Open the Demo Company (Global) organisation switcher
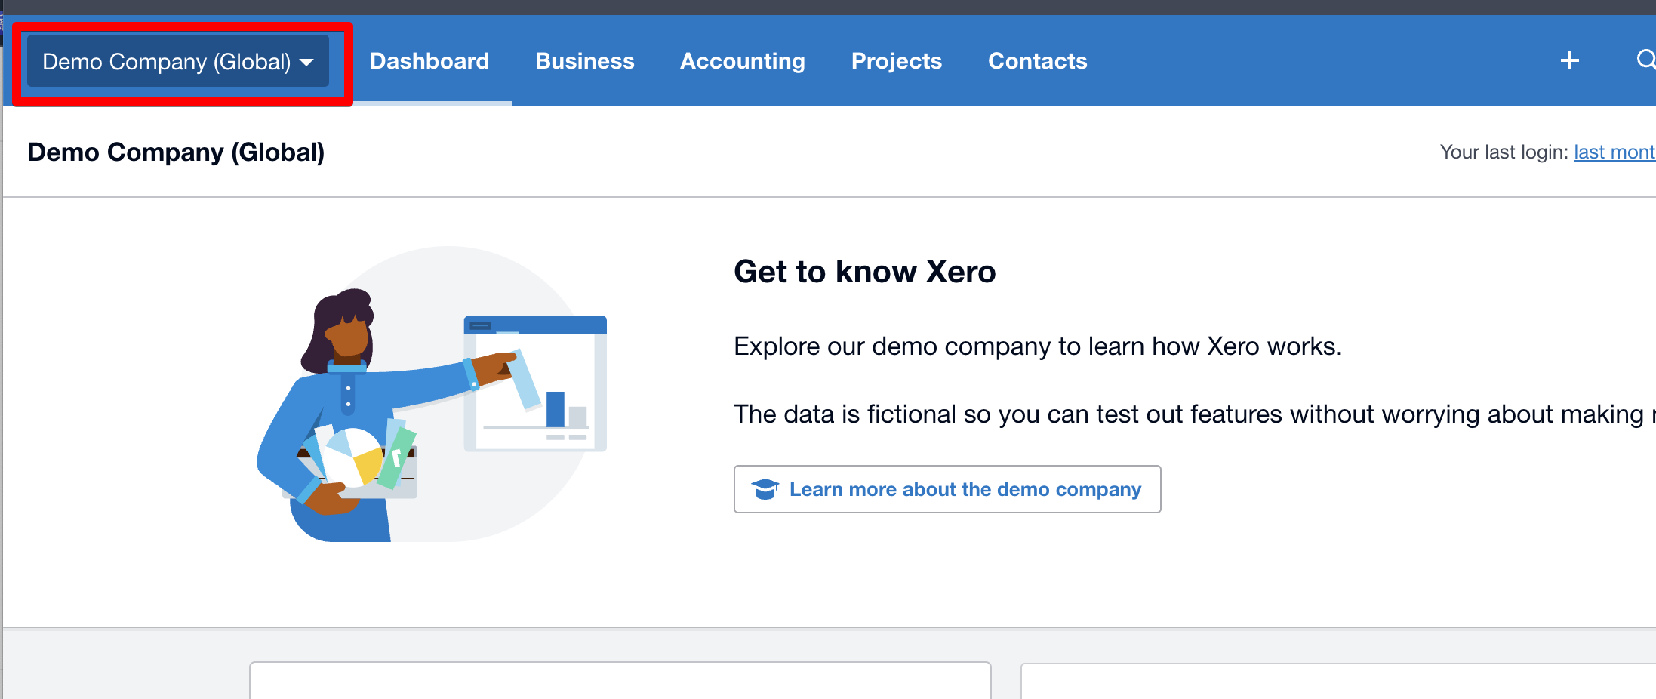The height and width of the screenshot is (699, 1656). click(177, 61)
